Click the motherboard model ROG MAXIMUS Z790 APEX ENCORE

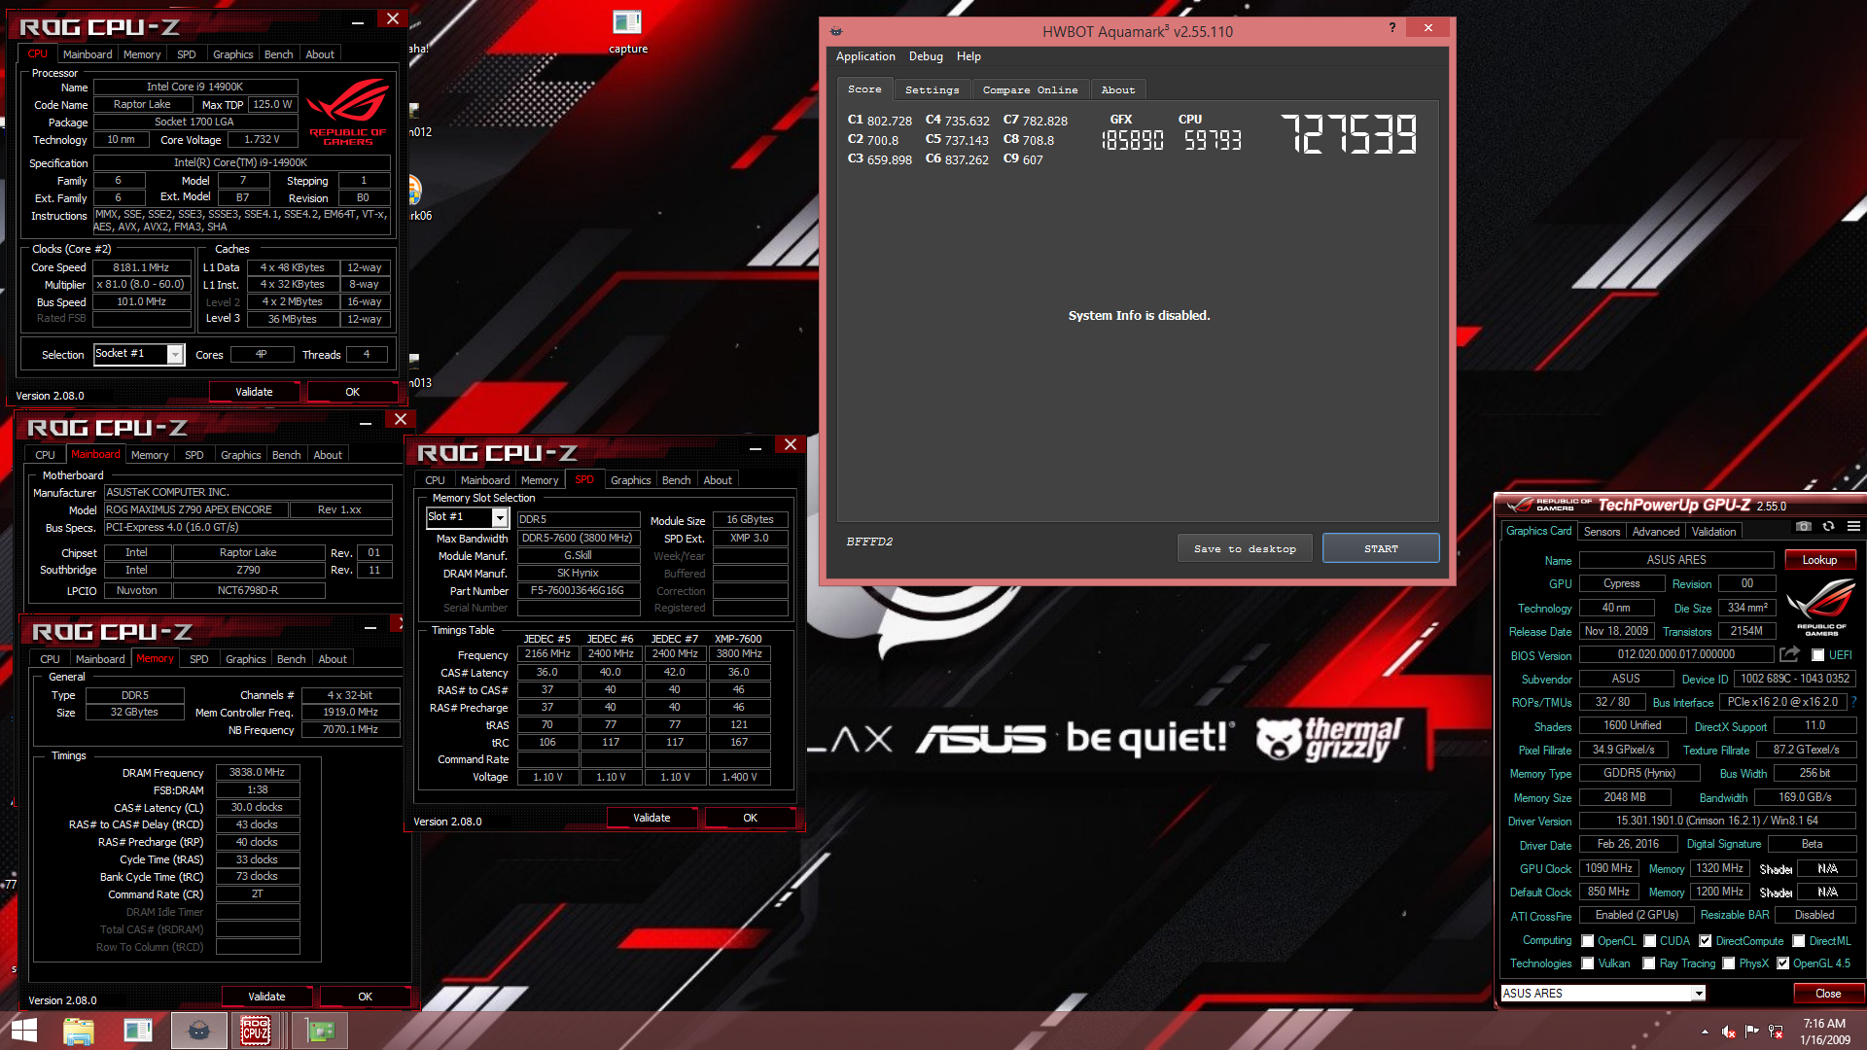[x=196, y=509]
